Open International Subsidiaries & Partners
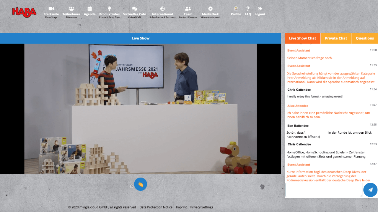The height and width of the screenshot is (212, 378). coord(162,12)
